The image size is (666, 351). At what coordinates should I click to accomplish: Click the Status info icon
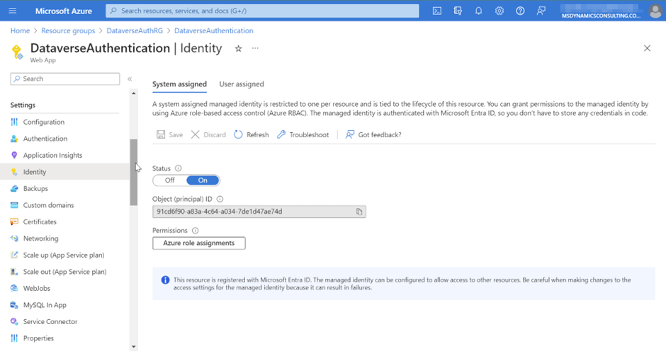pyautogui.click(x=179, y=168)
